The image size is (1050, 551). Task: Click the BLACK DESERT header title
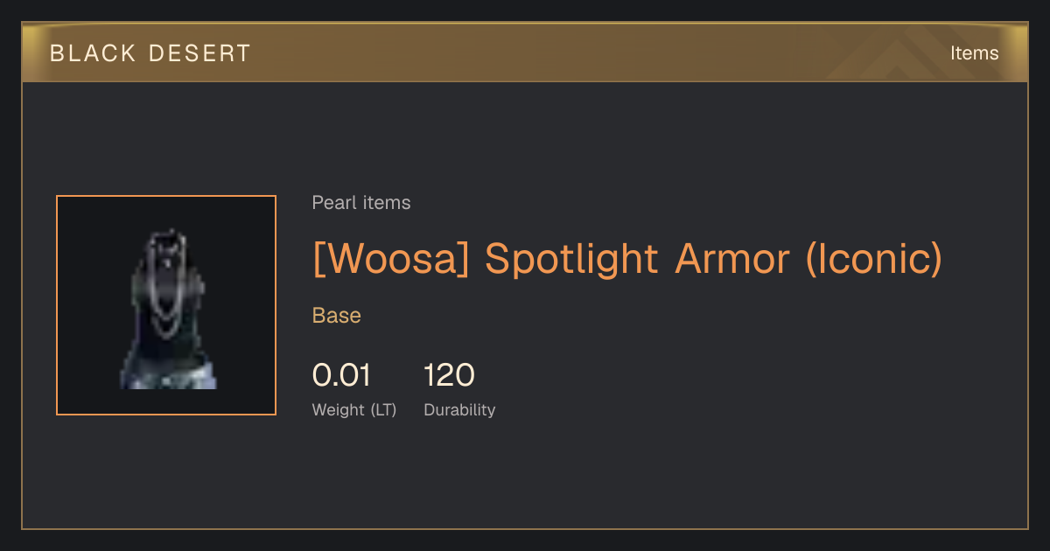point(150,53)
